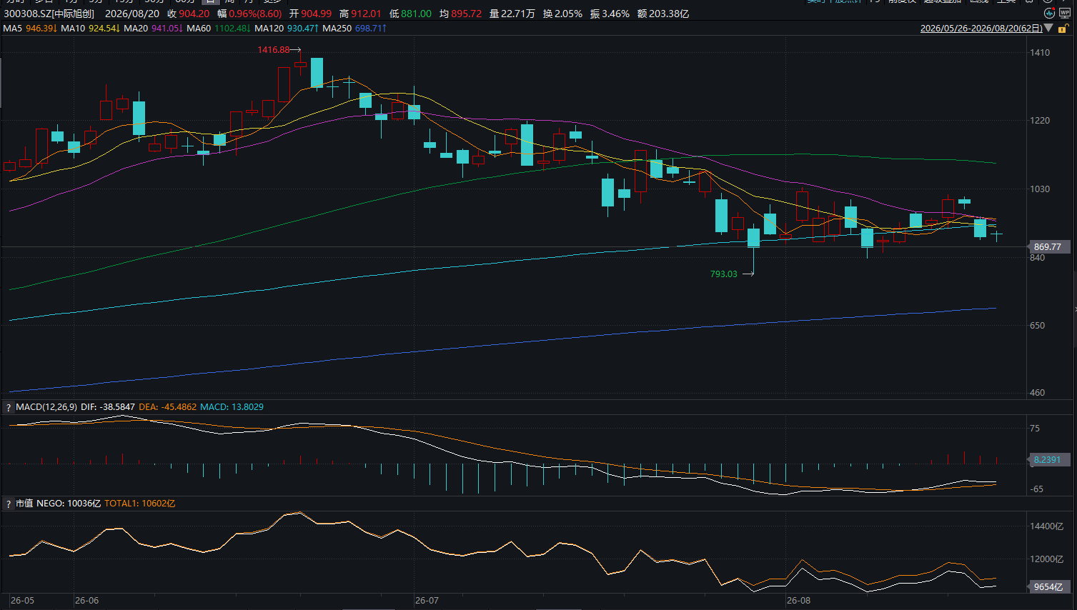Toggle the orange lock icon beside date range
1077x610 pixels.
click(x=1065, y=28)
